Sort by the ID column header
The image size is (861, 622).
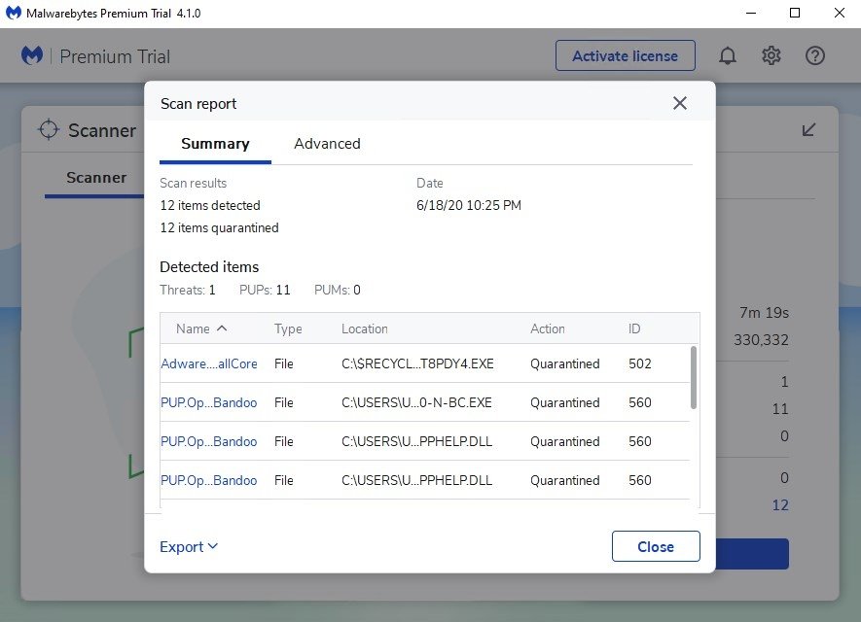pos(634,328)
